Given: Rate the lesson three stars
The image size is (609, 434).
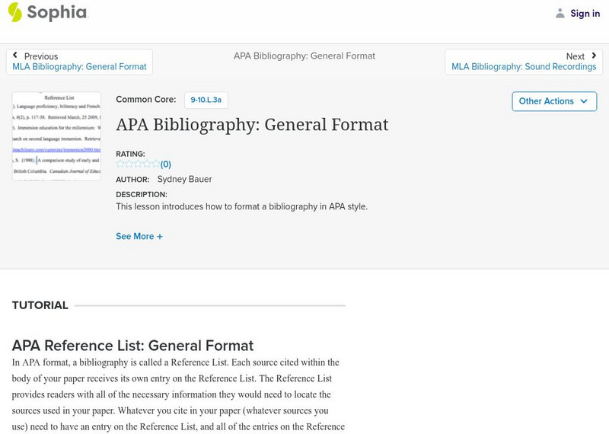Looking at the screenshot, I should pos(138,164).
